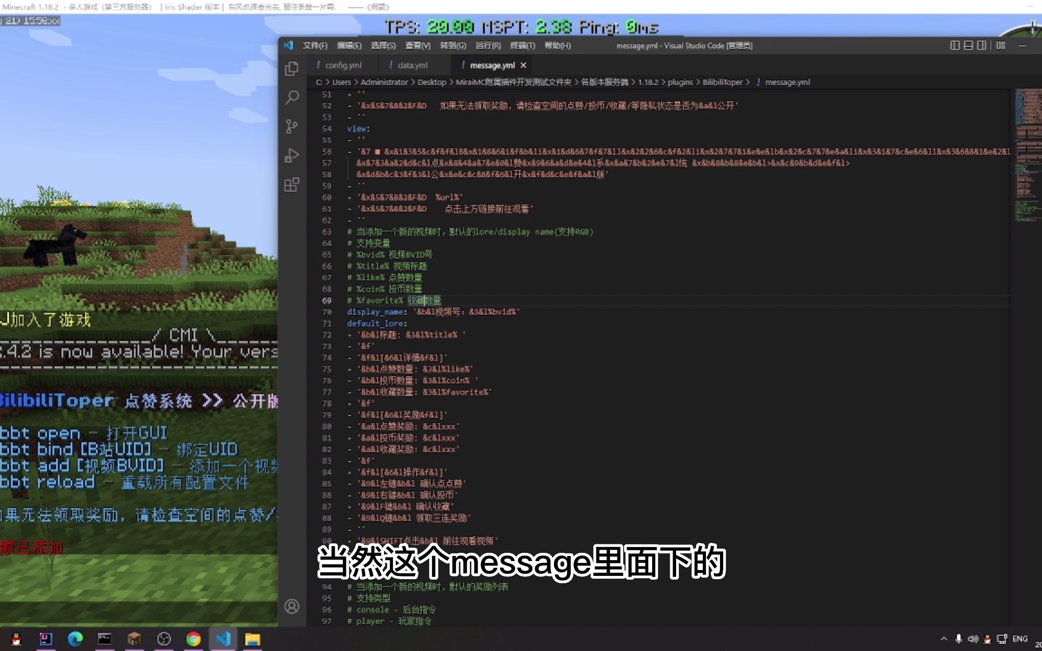Image resolution: width=1042 pixels, height=651 pixels.
Task: Open the 选择(S) menu
Action: 383,46
